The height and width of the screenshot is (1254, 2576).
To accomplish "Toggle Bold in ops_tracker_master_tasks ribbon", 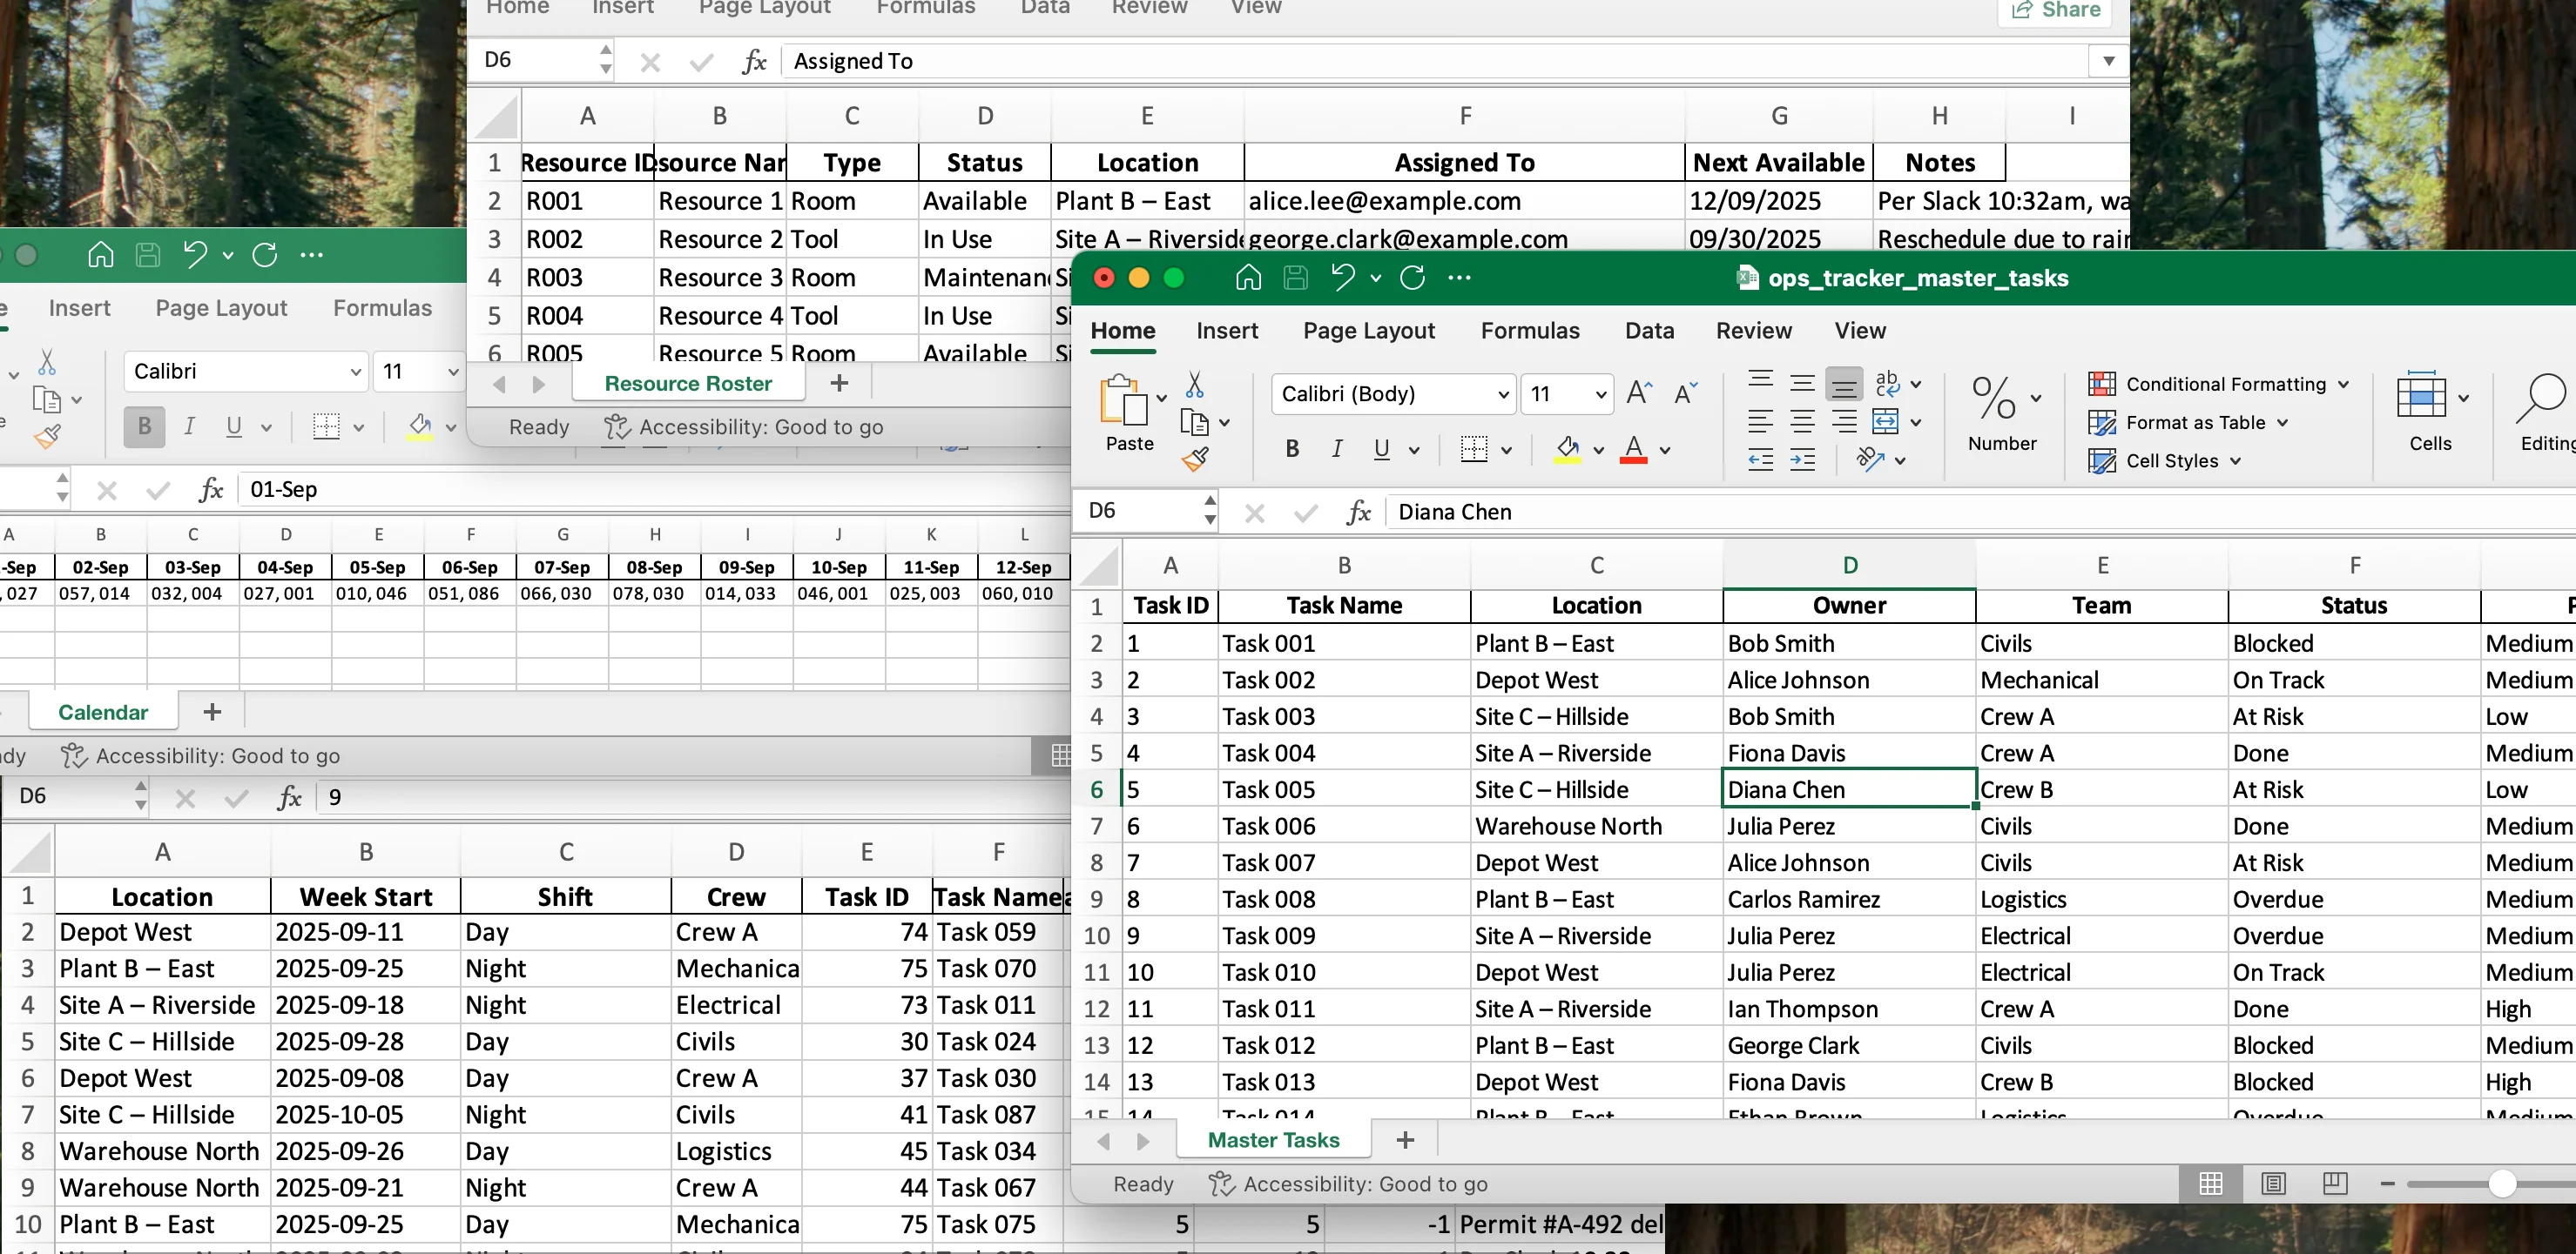I will pos(1292,449).
